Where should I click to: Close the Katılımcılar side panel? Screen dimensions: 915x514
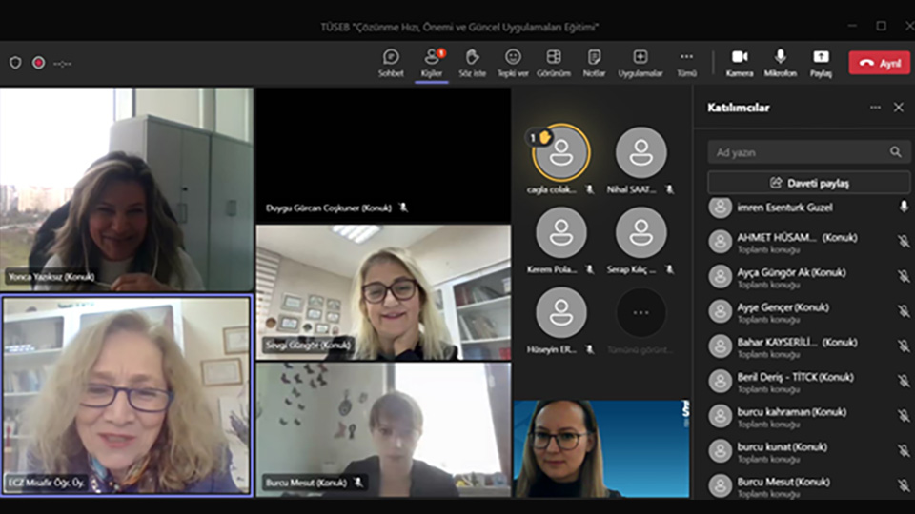(x=898, y=108)
